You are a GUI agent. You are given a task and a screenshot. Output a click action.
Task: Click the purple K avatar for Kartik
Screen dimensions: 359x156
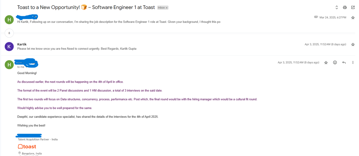click(9, 47)
